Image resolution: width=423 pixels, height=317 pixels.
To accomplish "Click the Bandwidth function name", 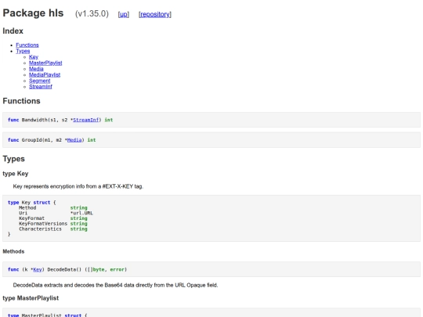I will 34,120.
